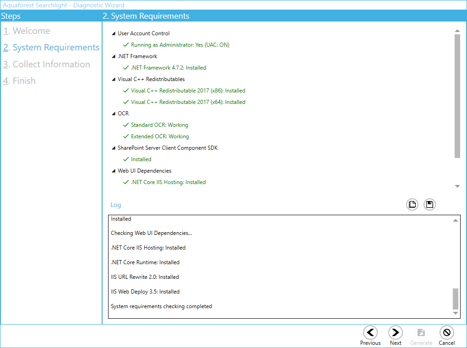The height and width of the screenshot is (348, 467).
Task: Select Running as Administrator result item
Action: click(x=179, y=45)
